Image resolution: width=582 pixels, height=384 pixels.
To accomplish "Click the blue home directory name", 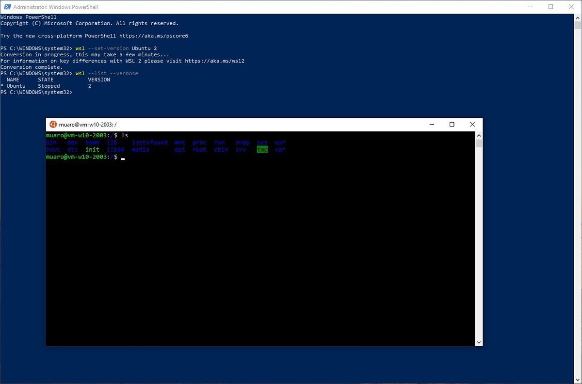I will (92, 142).
